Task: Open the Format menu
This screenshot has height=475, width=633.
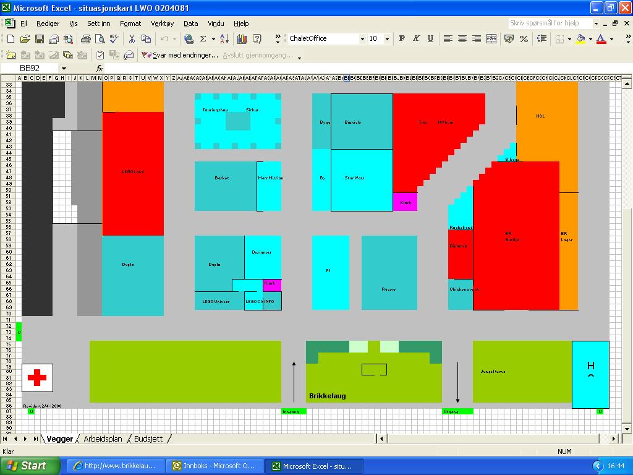Action: coord(130,24)
